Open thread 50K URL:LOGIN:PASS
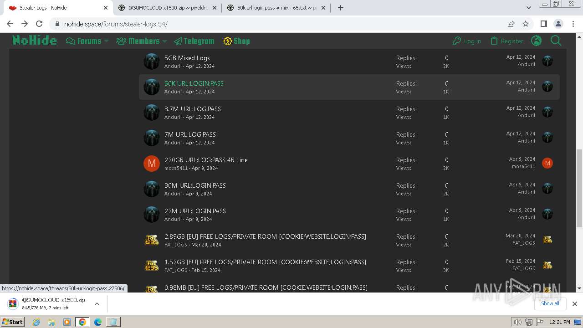The image size is (583, 328). [x=194, y=83]
